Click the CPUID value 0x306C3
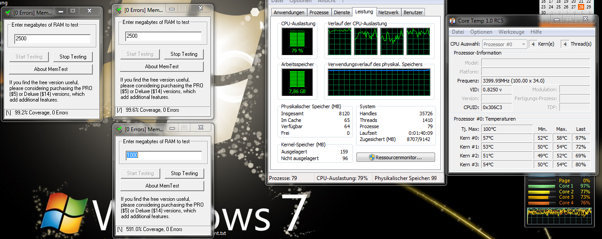Screen dimensions: 602x239 496,107
